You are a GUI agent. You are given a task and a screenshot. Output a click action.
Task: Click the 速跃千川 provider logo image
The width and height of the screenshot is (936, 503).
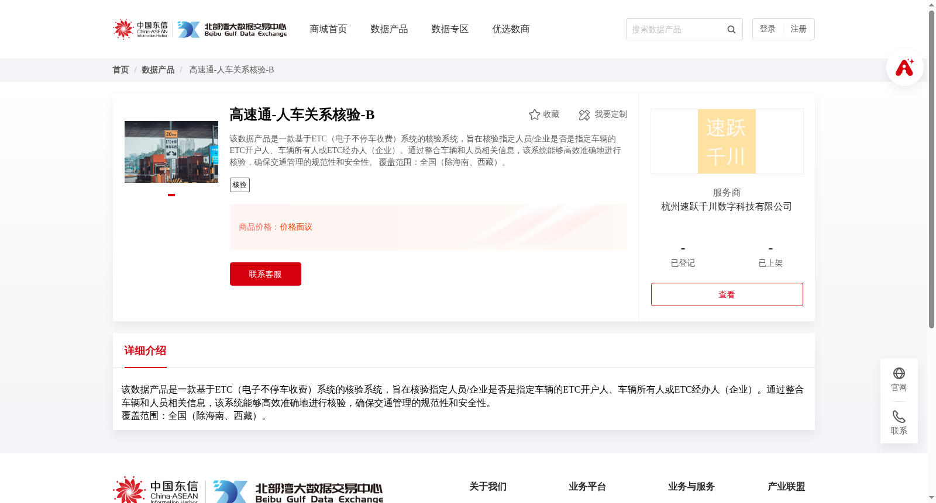click(727, 141)
